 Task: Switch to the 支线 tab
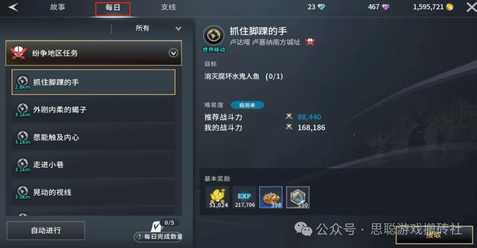[x=168, y=8]
